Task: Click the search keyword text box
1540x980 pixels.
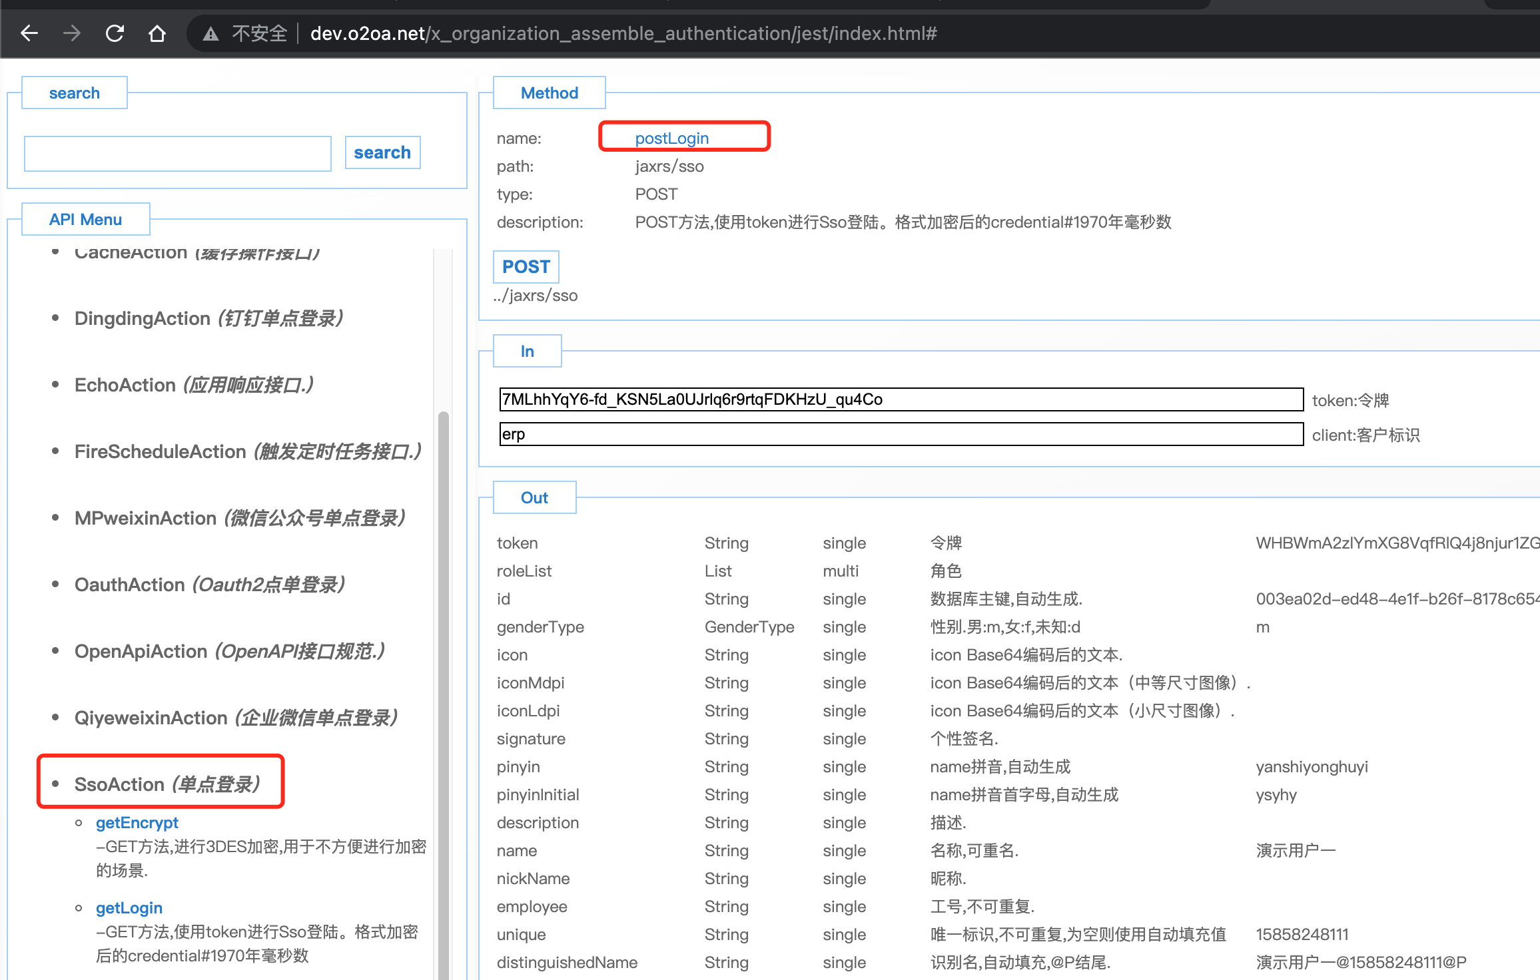Action: coord(178,154)
